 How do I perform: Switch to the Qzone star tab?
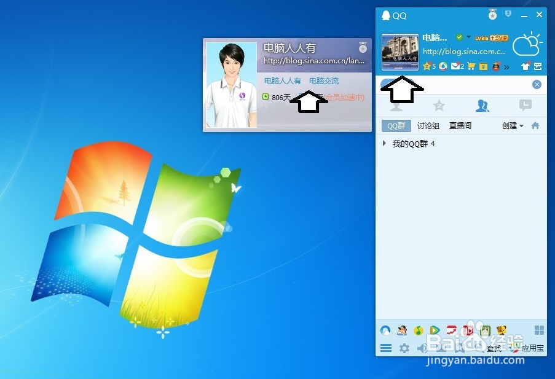pos(439,106)
